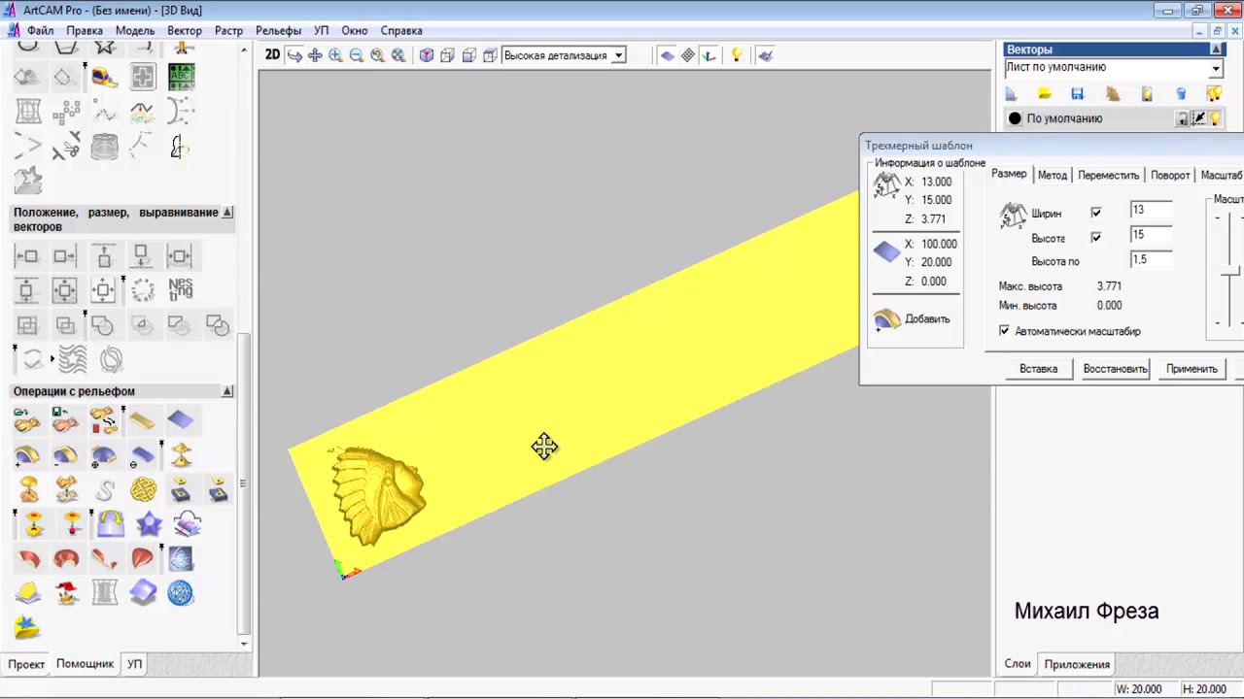The image size is (1244, 699).
Task: Switch to the Переместить tab
Action: [x=1108, y=176]
